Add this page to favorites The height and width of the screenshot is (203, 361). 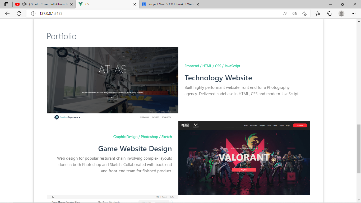[x=304, y=13]
